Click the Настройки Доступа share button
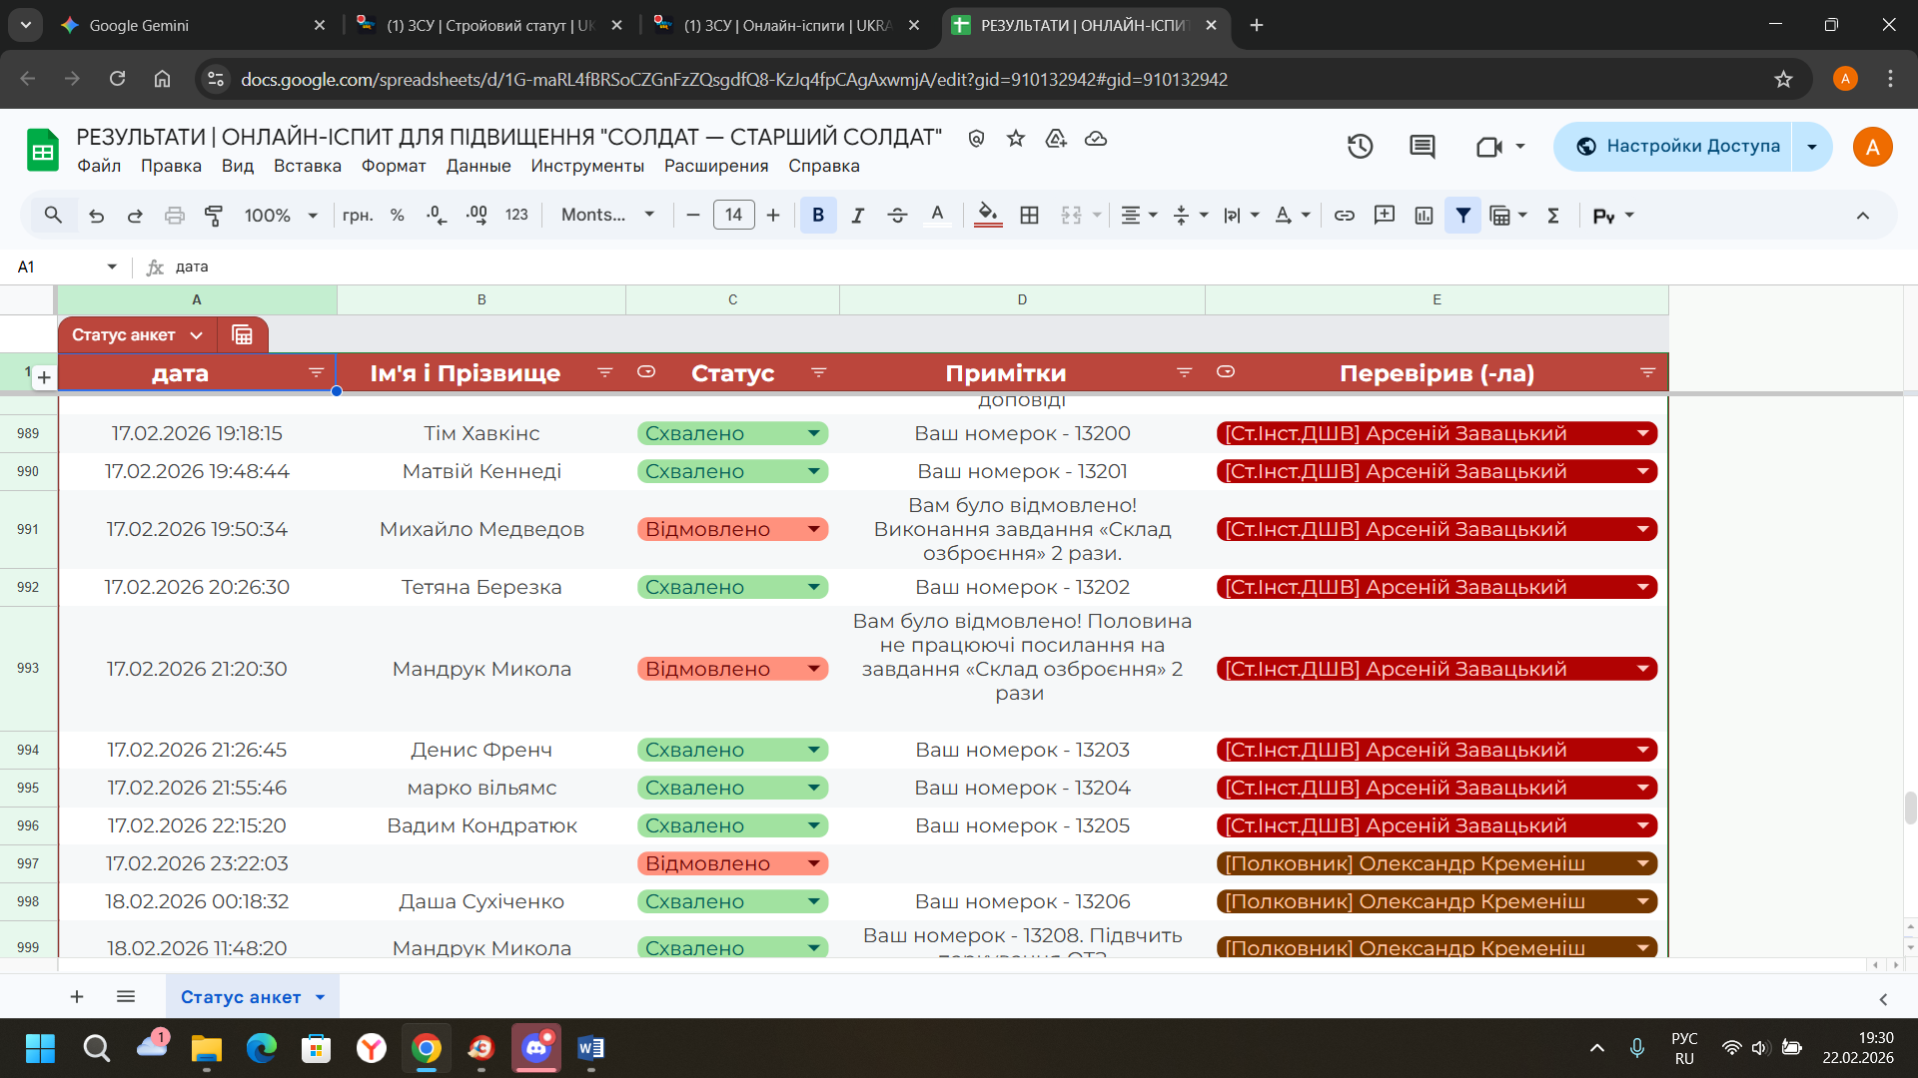The width and height of the screenshot is (1918, 1078). (1678, 147)
